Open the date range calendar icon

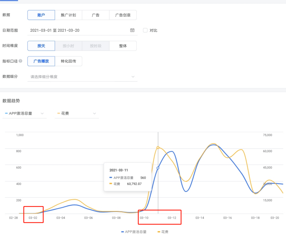pyautogui.click(x=132, y=30)
